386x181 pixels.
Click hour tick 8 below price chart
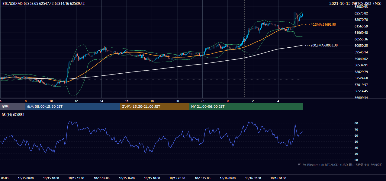pyautogui.click(x=26, y=101)
